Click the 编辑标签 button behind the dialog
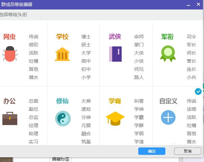204x162 pixels. point(61,159)
